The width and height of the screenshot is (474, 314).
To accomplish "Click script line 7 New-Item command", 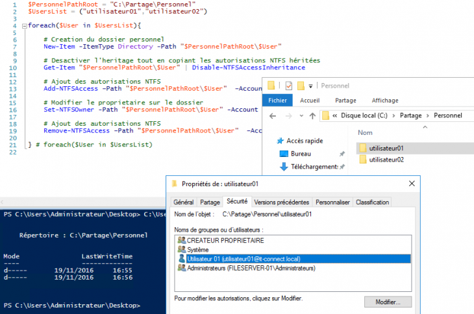I will click(59, 47).
